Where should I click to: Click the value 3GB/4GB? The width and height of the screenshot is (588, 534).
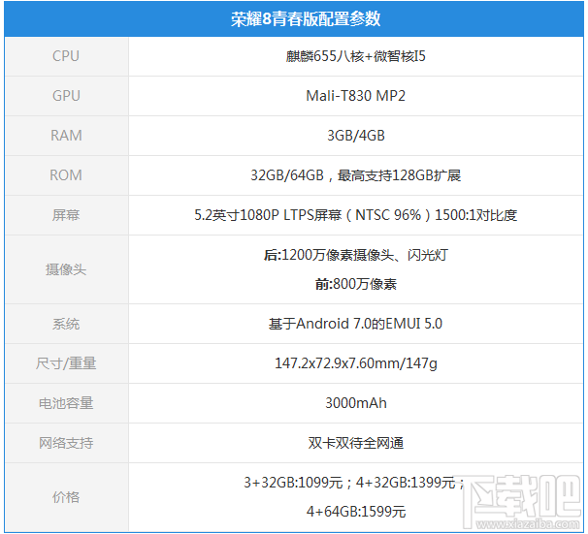[x=355, y=136]
